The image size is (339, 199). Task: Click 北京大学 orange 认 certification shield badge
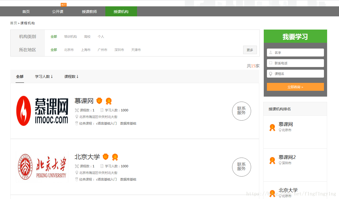click(x=106, y=157)
